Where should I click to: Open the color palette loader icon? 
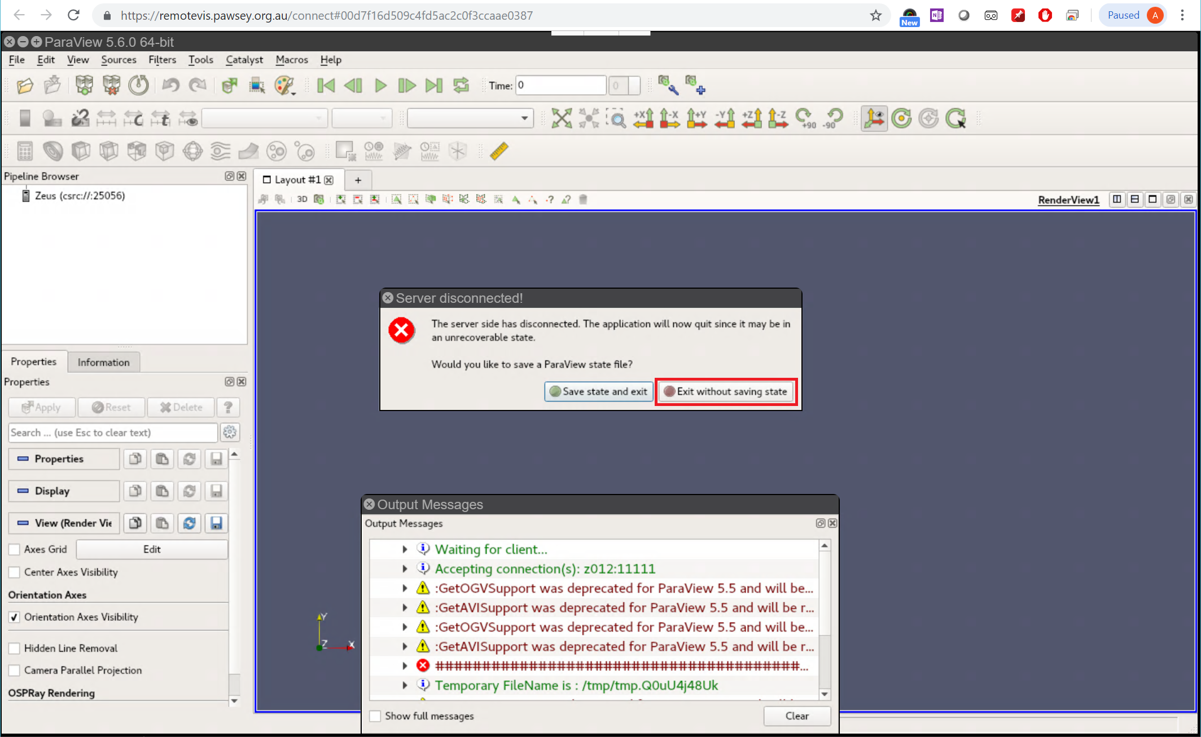[285, 86]
